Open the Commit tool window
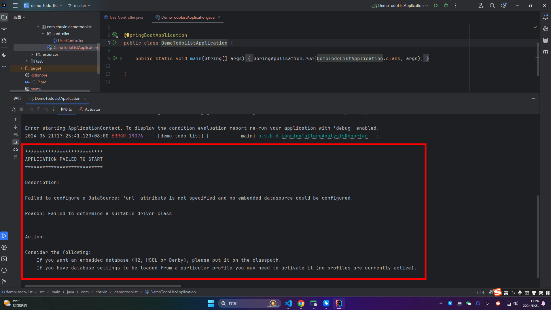Viewport: 551px width, 310px height. [x=4, y=29]
